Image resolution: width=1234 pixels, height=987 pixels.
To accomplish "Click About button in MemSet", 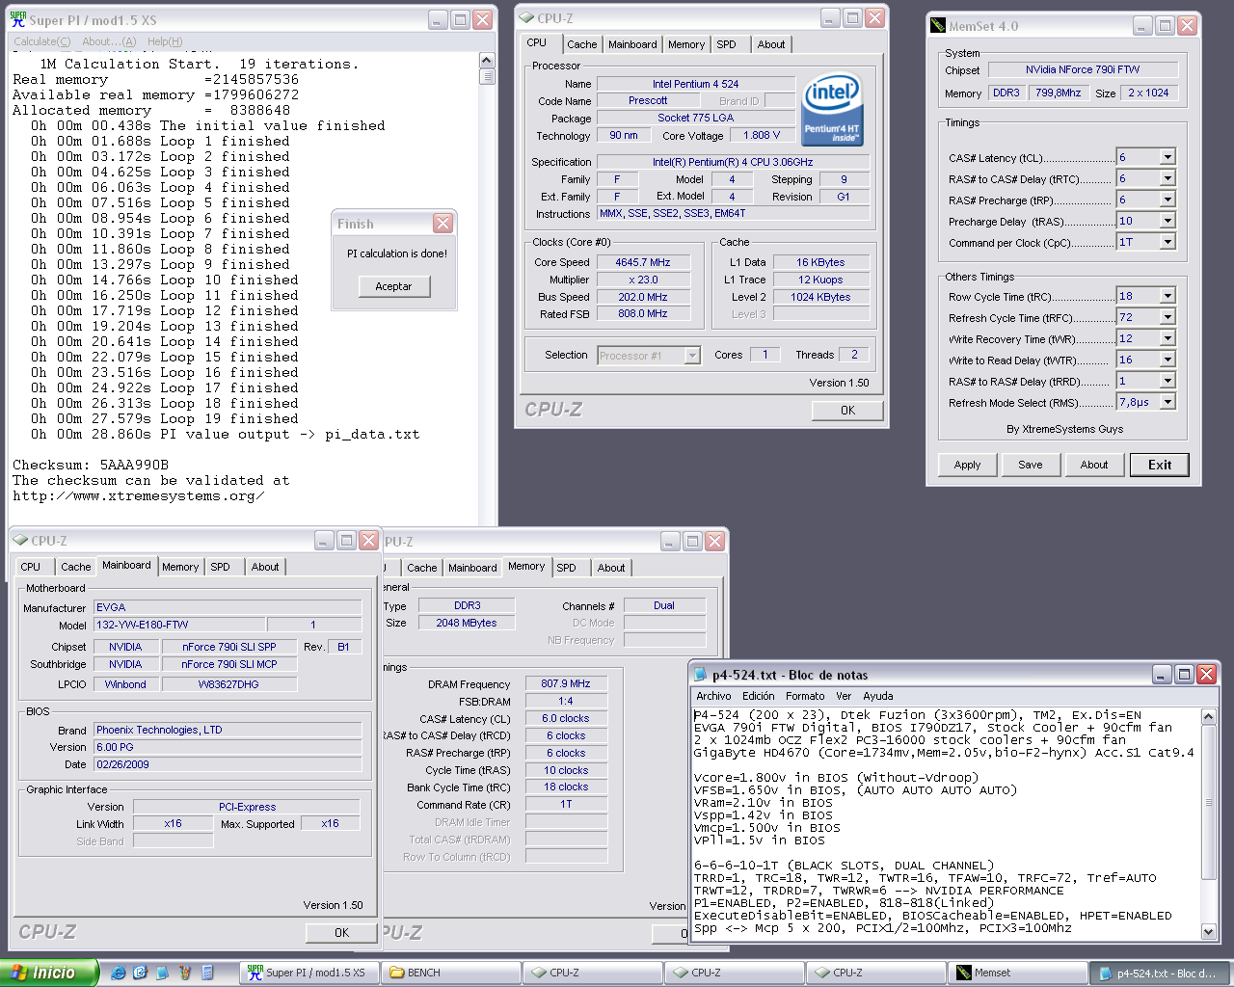I will point(1094,465).
